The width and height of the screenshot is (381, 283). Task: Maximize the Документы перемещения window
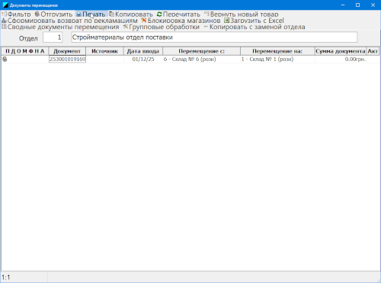point(357,5)
